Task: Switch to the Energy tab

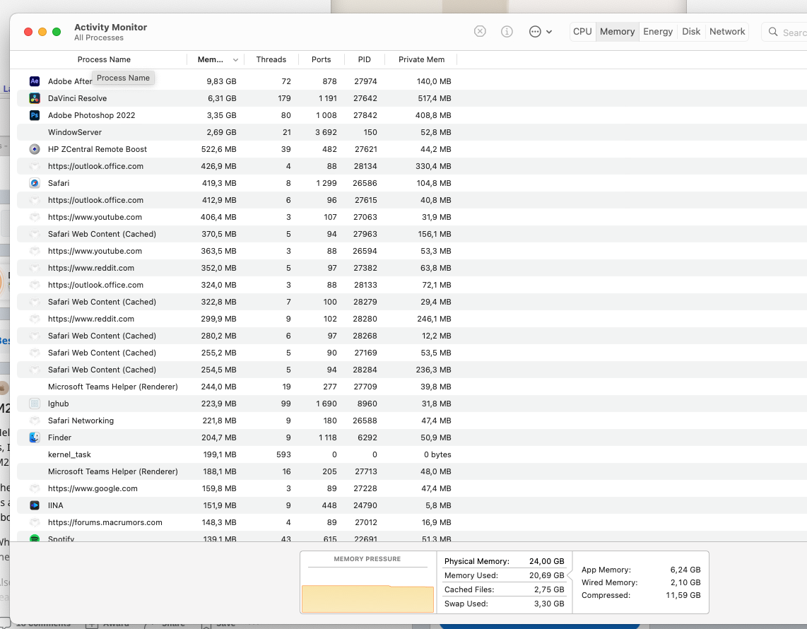Action: pos(658,31)
